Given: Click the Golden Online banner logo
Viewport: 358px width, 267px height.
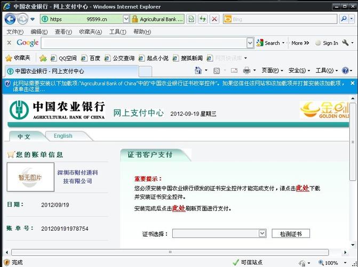Looking at the screenshot, I should click(x=324, y=110).
